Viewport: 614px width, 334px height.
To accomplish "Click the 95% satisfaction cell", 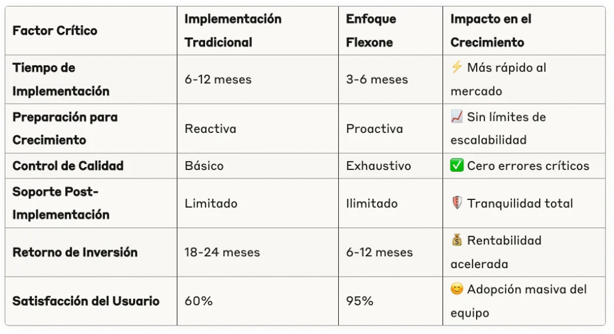I will [360, 300].
